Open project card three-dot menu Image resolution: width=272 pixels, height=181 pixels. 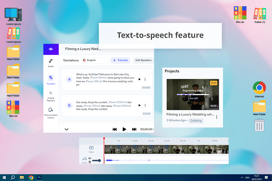(217, 117)
